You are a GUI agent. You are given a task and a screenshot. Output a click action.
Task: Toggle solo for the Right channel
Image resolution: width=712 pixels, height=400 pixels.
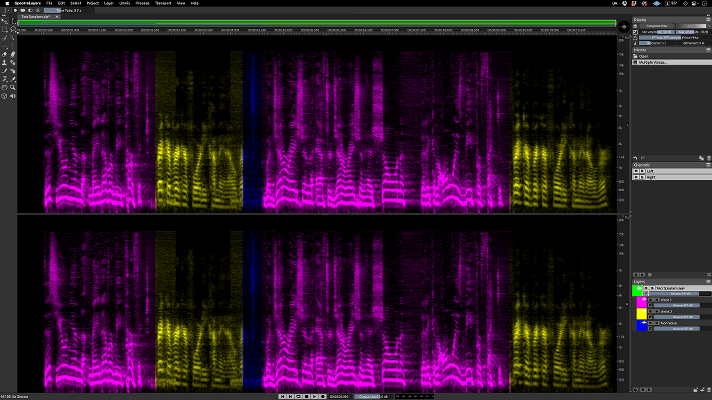click(x=642, y=177)
